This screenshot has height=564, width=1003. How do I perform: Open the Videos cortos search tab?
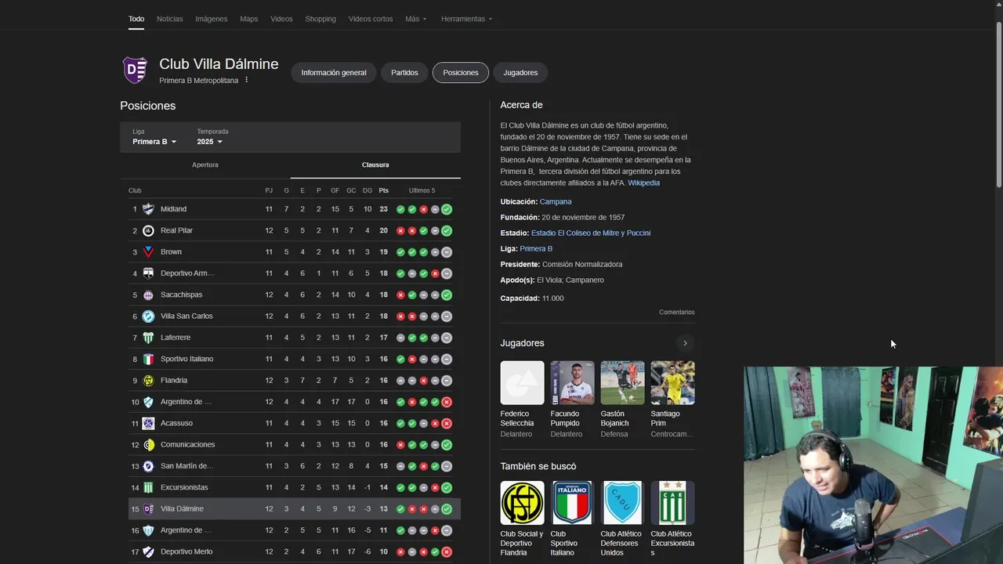click(371, 19)
